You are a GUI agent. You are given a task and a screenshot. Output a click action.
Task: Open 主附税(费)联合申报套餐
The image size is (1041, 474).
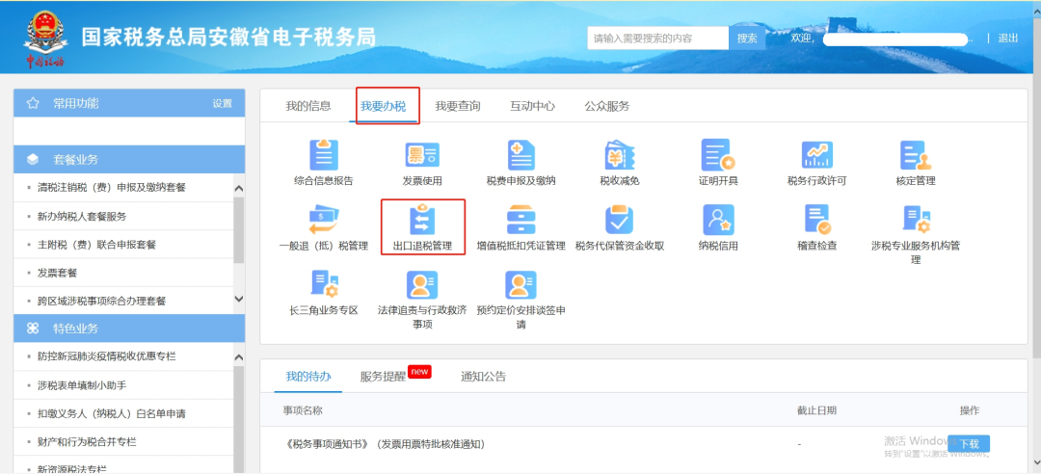pos(96,245)
